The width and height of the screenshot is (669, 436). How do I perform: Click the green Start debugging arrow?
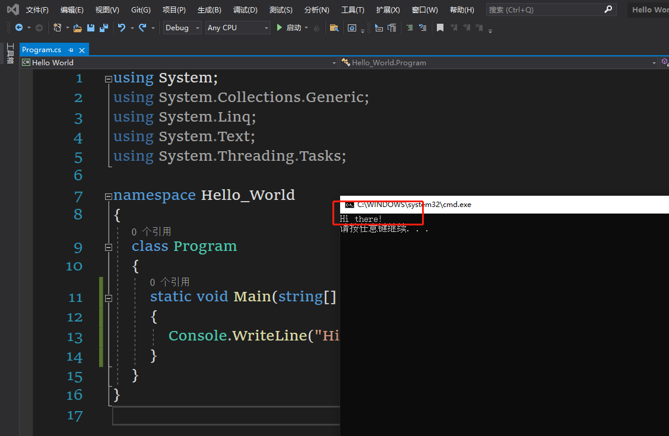point(280,28)
